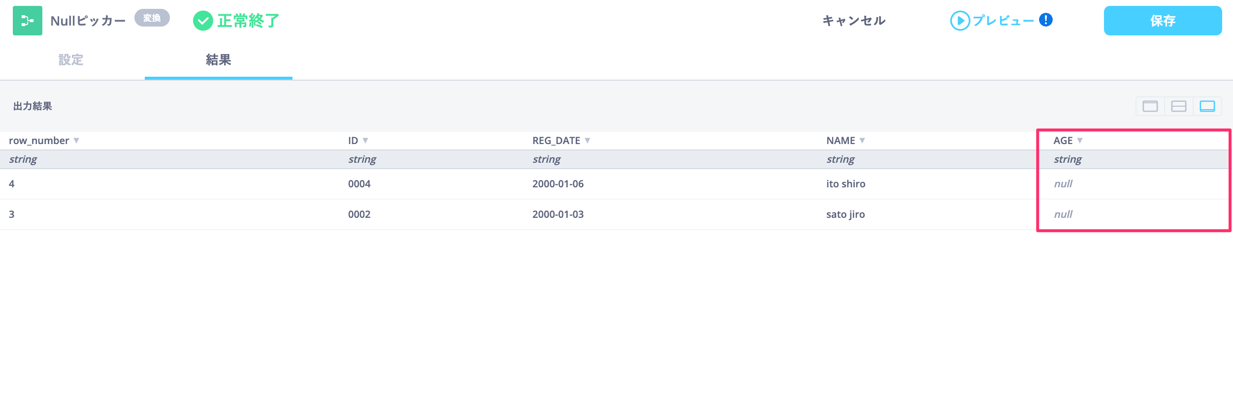Switch to the 設定 tab

(71, 60)
